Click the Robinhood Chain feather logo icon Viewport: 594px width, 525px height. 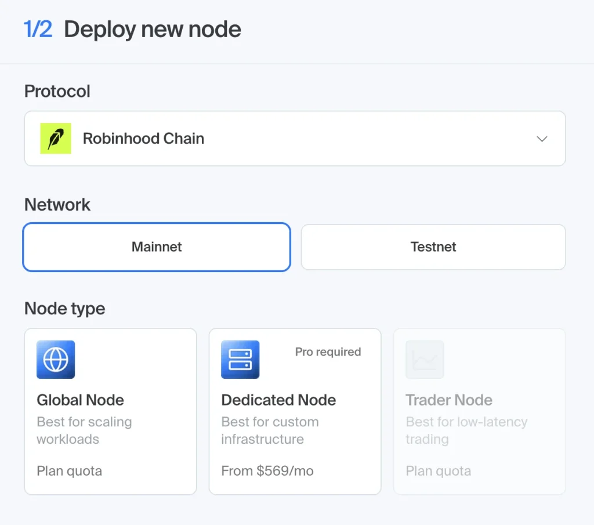point(56,138)
